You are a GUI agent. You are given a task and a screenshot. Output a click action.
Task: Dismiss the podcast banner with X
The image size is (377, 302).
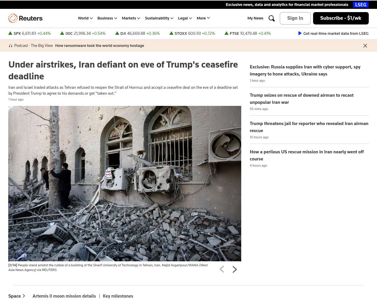coord(365,46)
